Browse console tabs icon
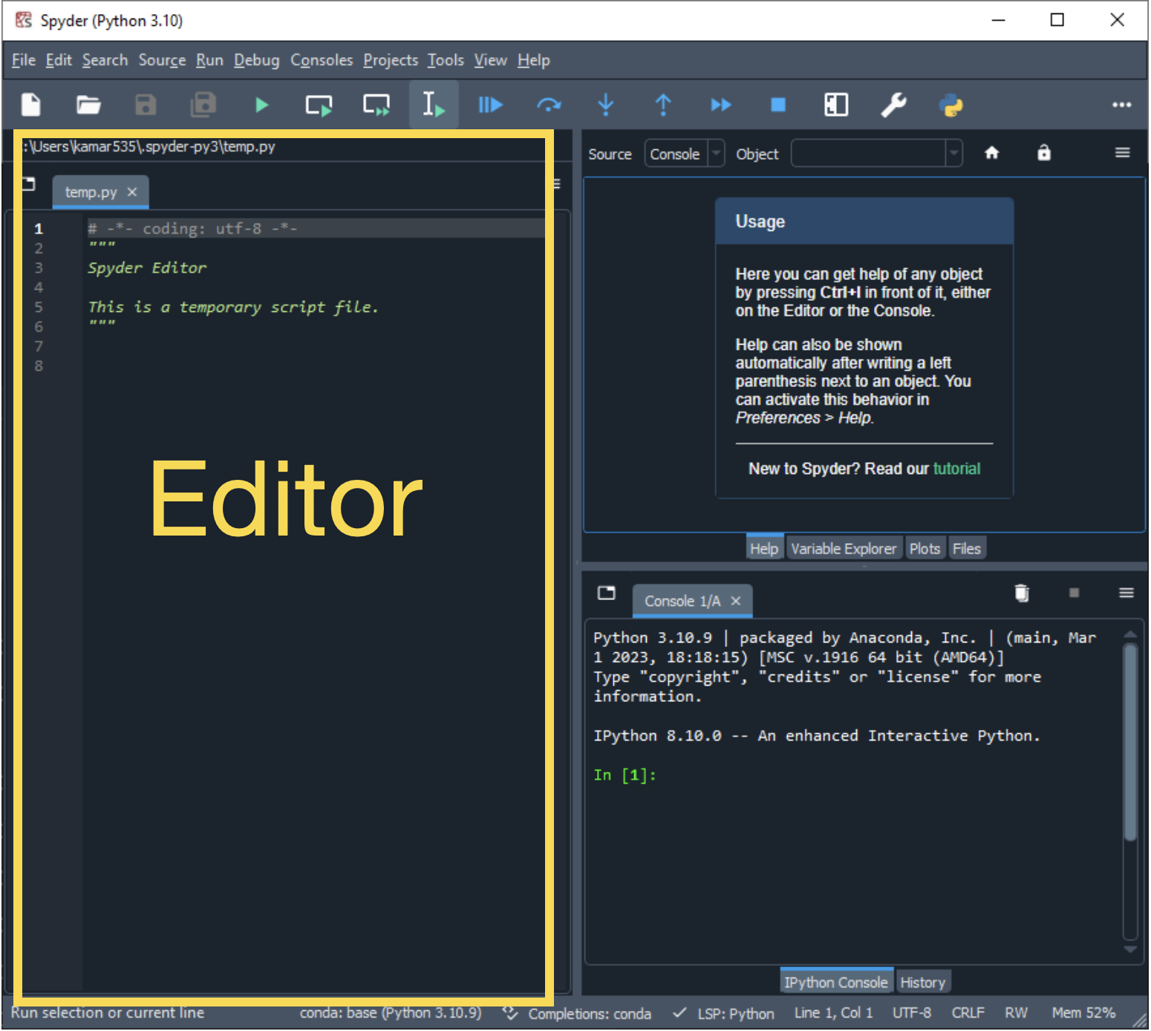The width and height of the screenshot is (1151, 1031). 607,593
